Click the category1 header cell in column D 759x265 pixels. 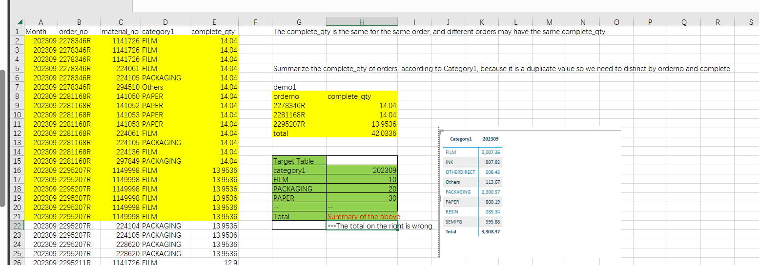pos(165,32)
